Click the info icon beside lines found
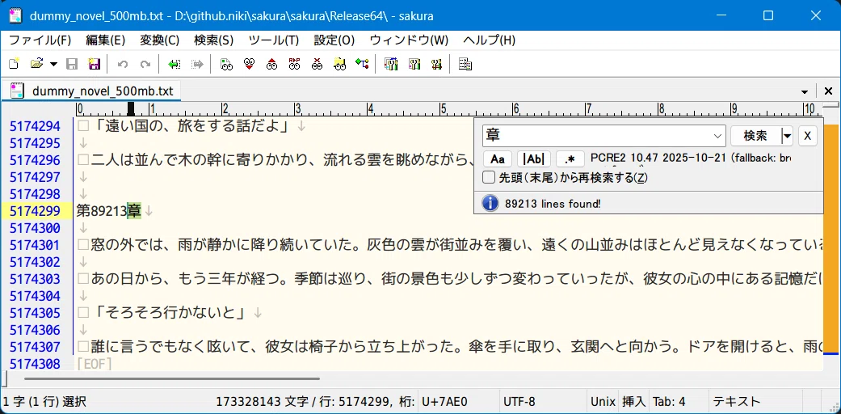Viewport: 841px width, 414px height. [x=489, y=204]
